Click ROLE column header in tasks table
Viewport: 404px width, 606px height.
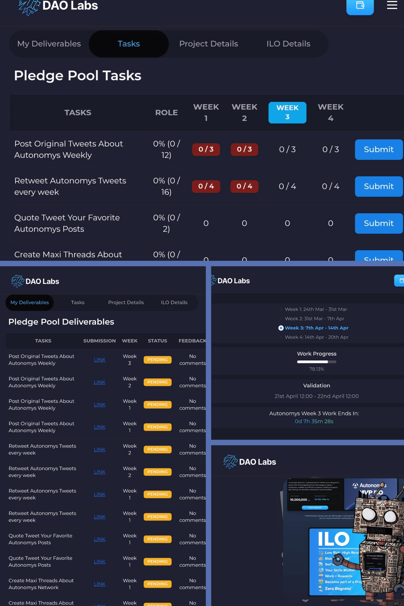click(166, 113)
